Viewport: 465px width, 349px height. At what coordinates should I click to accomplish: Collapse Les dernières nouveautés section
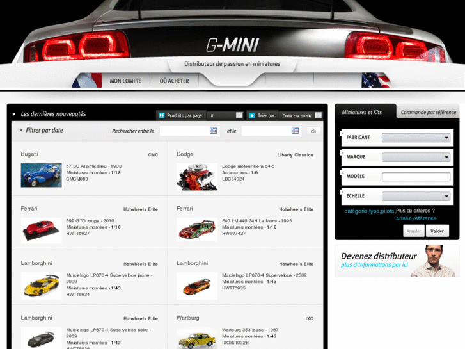[13, 114]
